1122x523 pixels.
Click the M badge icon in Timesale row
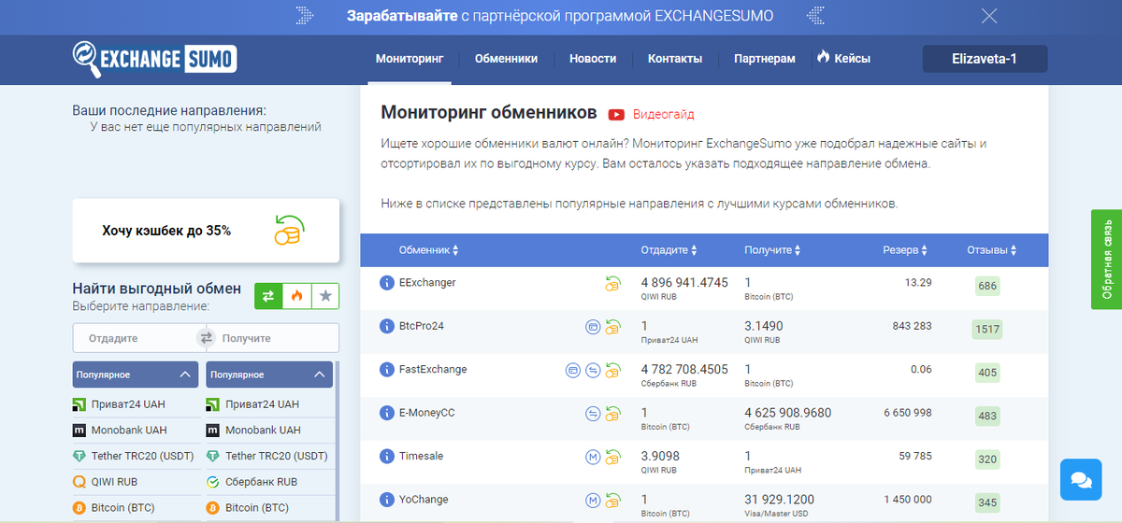pos(592,457)
